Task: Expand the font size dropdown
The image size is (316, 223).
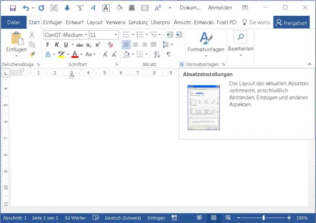Action: click(116, 35)
